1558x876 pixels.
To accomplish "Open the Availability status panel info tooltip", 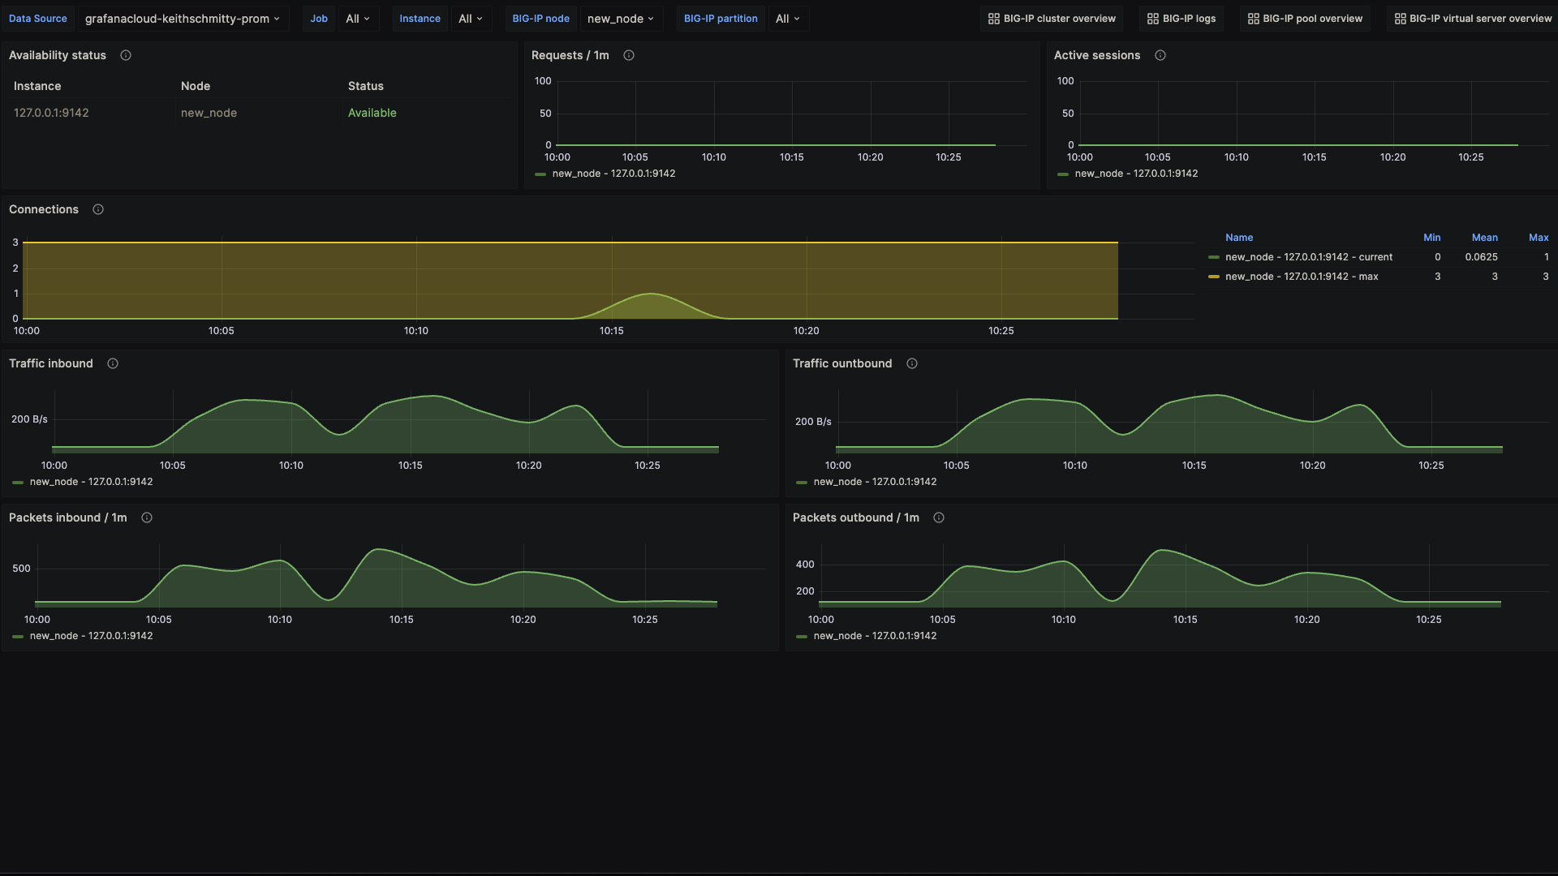I will pyautogui.click(x=126, y=55).
